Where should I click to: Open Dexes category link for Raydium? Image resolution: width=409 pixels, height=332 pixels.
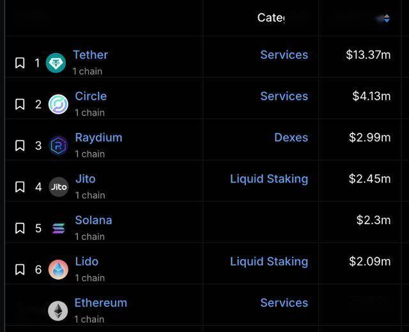coord(291,138)
